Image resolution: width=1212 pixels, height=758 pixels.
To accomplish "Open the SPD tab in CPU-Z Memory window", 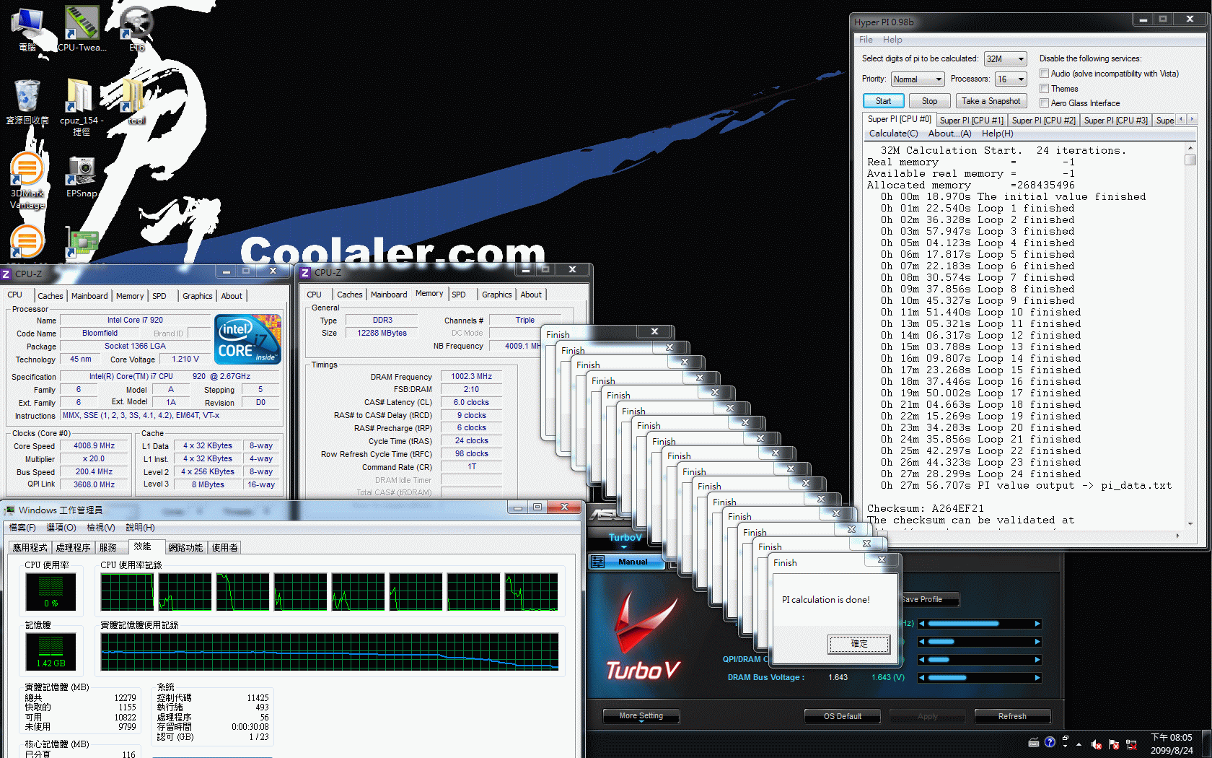I will coord(459,295).
